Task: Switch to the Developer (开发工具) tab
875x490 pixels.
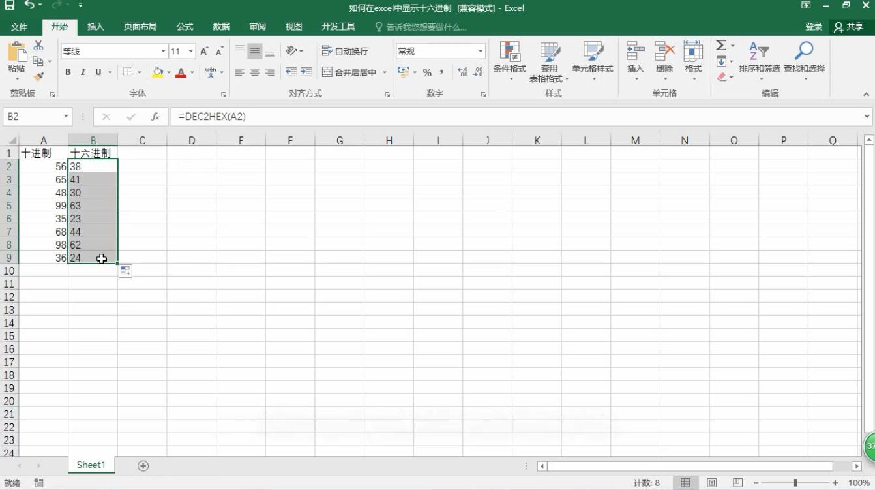Action: (x=338, y=27)
